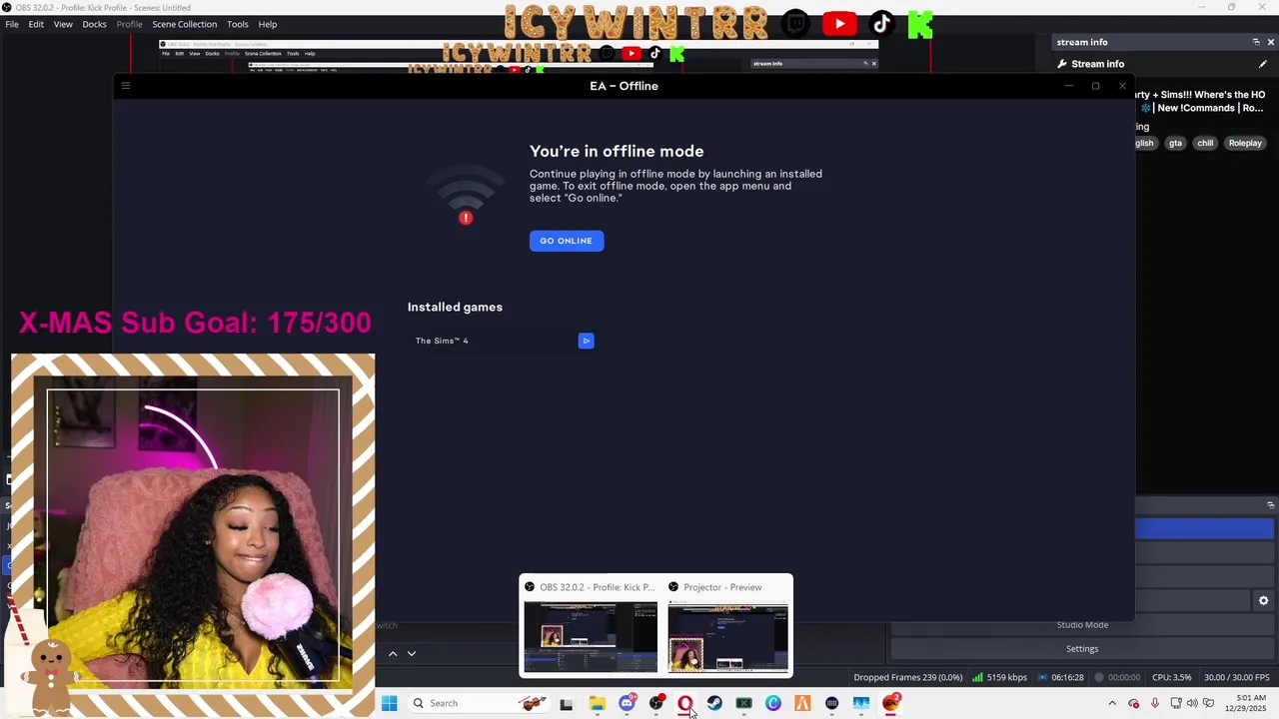Click the 30.00 / 30.00 FPS status
Image resolution: width=1279 pixels, height=719 pixels.
(x=1237, y=677)
